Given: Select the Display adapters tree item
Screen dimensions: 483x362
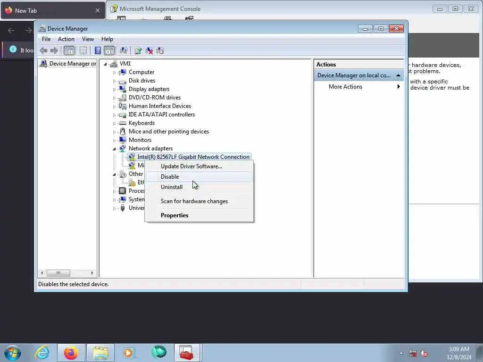Looking at the screenshot, I should [149, 89].
